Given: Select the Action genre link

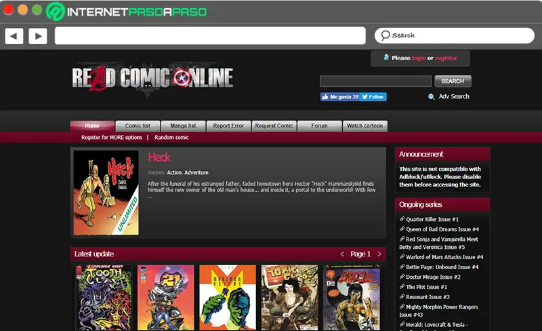Looking at the screenshot, I should 174,172.
